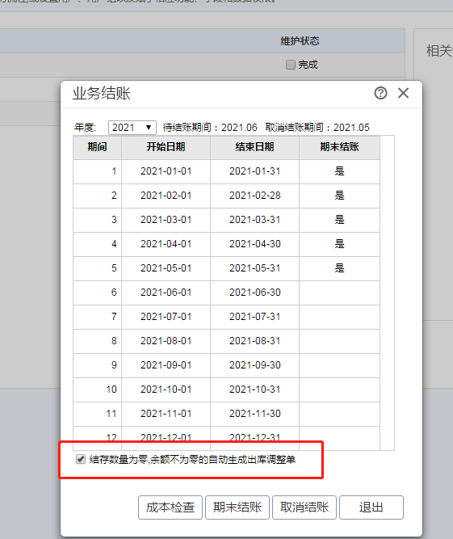
Task: Select the period 6 row
Action: point(226,293)
